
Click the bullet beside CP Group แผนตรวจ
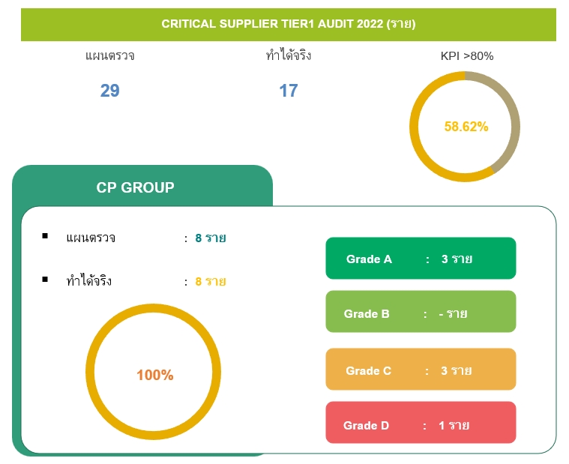coord(45,236)
